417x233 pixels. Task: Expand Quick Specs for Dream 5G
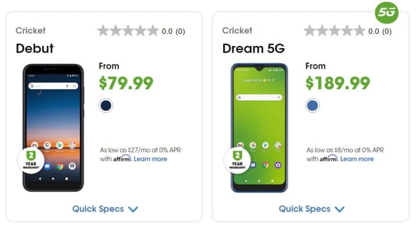pyautogui.click(x=312, y=209)
